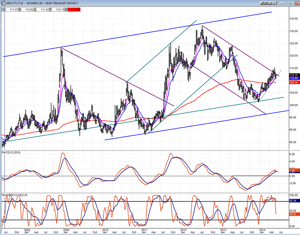This screenshot has height=235, width=300.
Task: Select the StochRSI(14,14(2),9) indicator label
Action: (x=14, y=195)
